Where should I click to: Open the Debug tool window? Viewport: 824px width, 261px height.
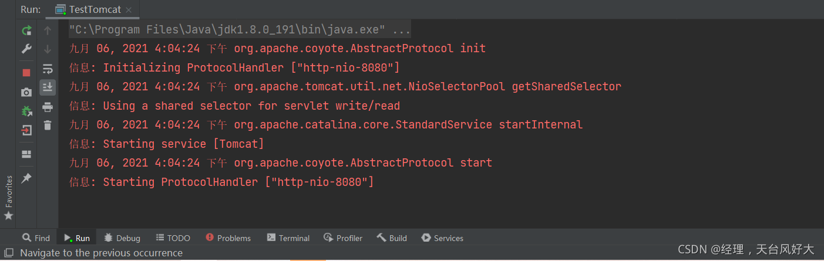click(122, 238)
